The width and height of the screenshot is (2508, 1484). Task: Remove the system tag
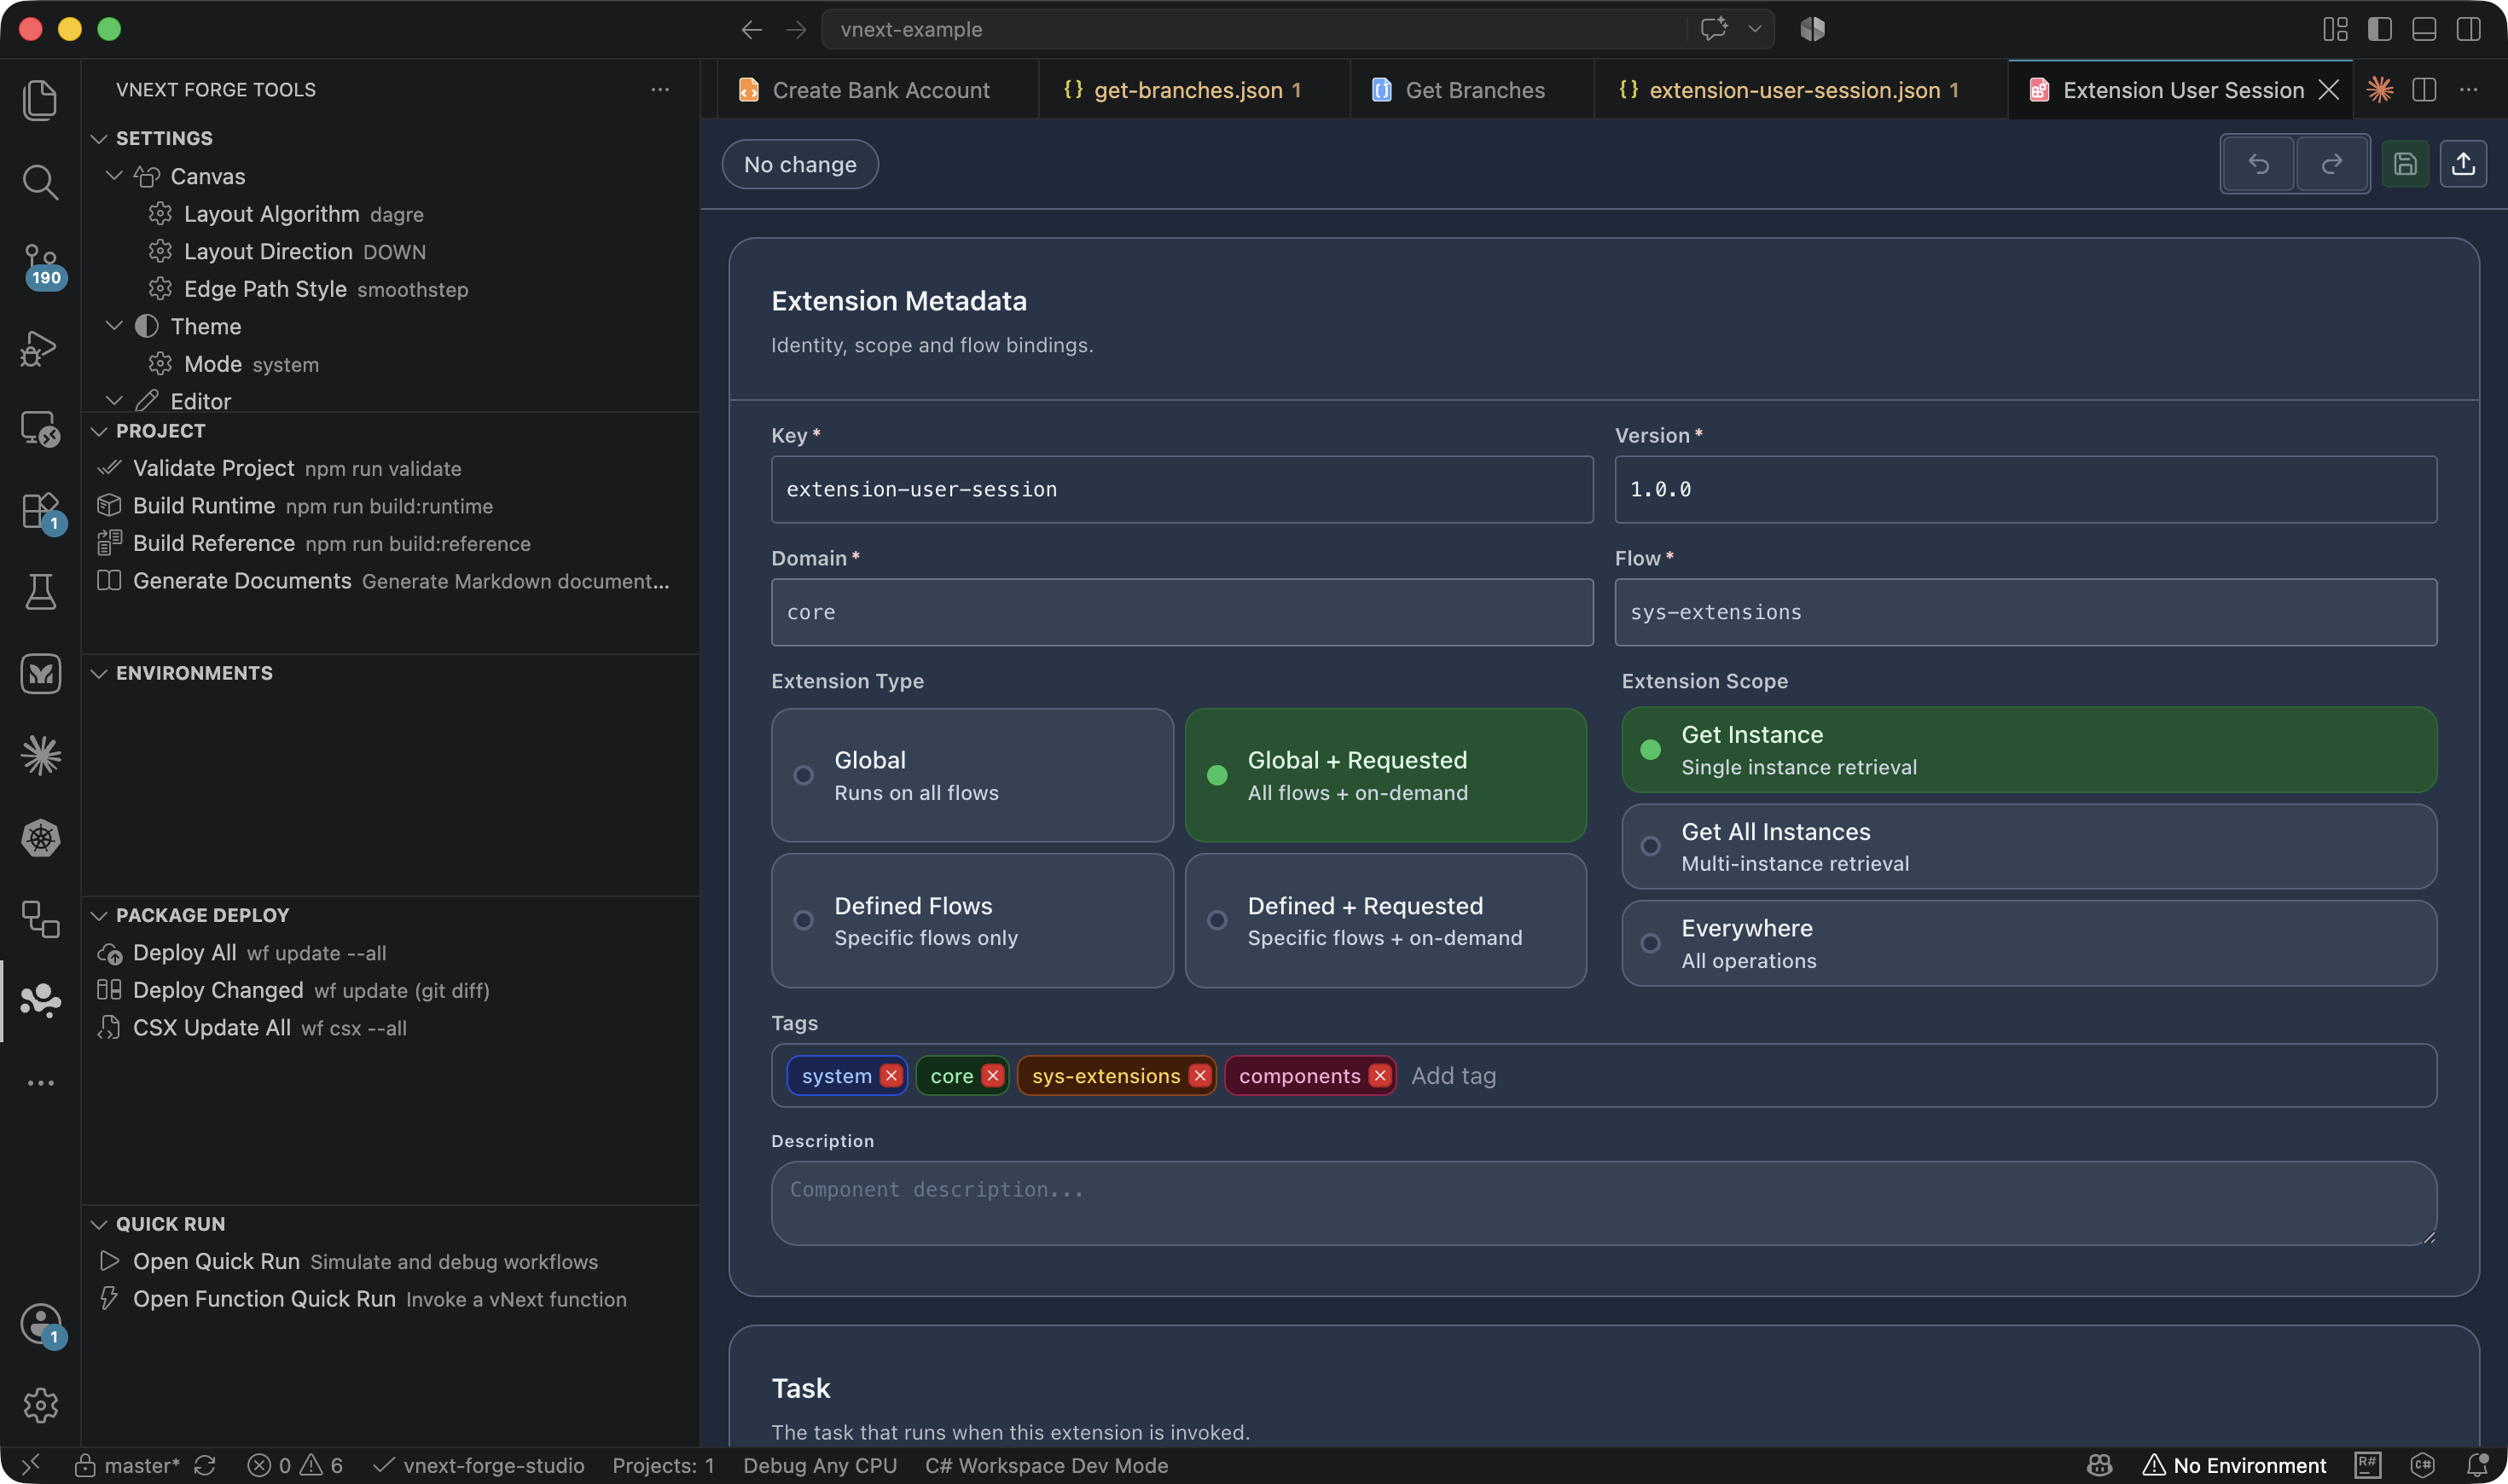coord(891,1075)
